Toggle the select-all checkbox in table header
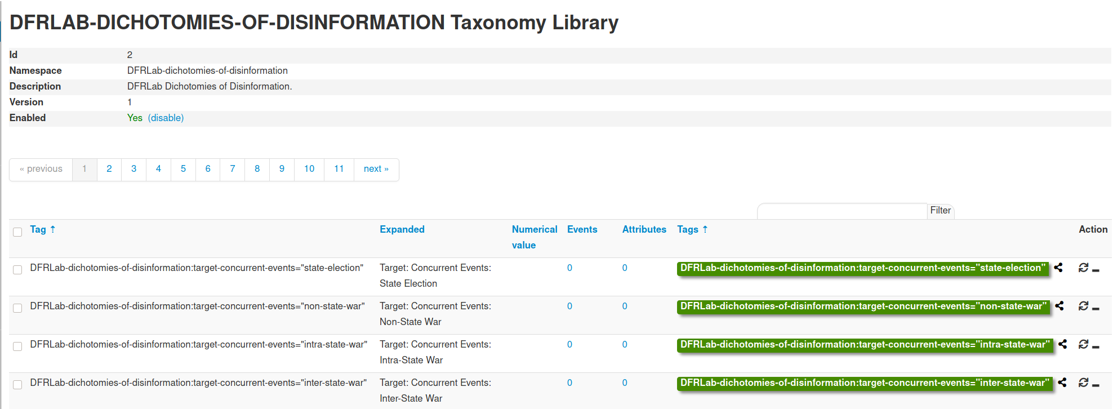The image size is (1113, 409). 17,232
